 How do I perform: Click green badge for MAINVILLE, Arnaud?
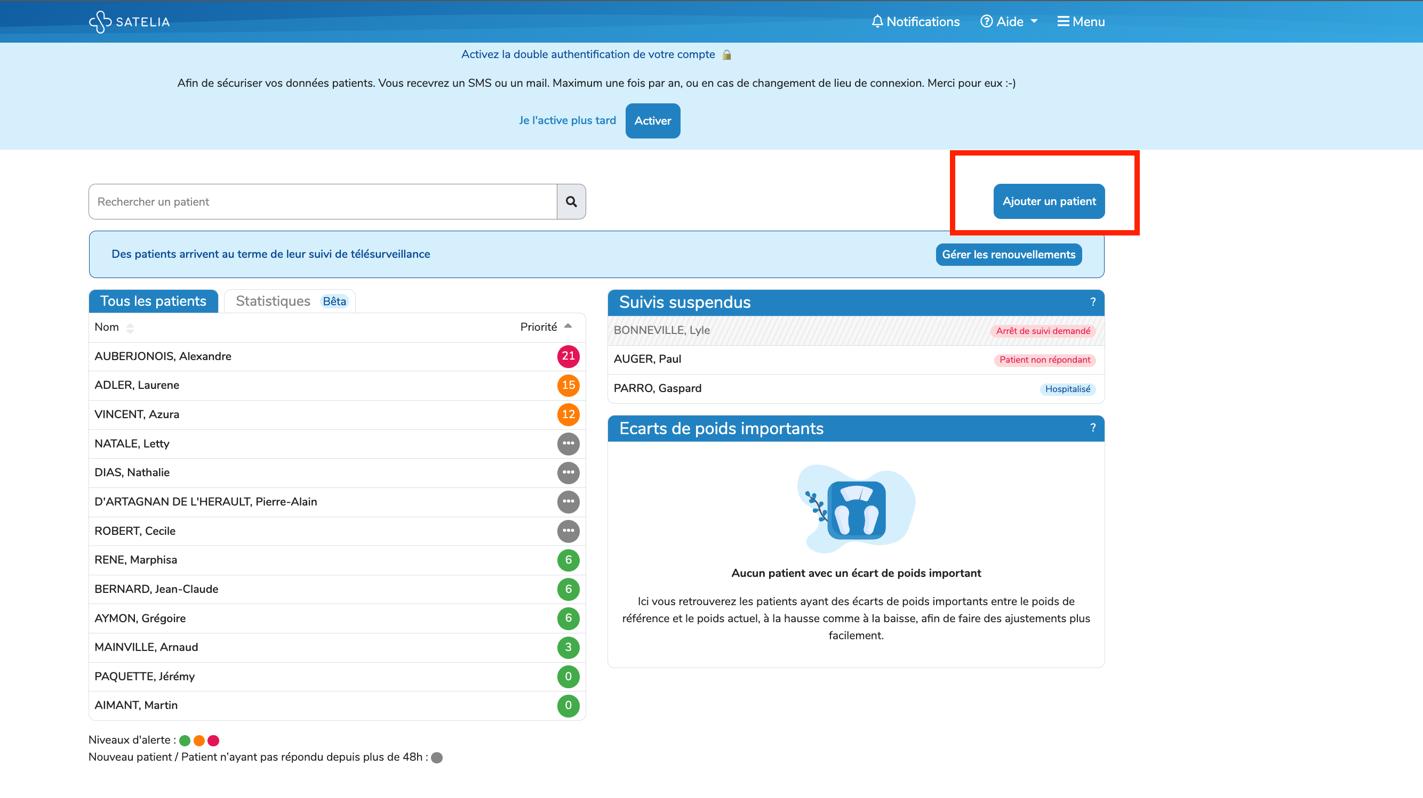tap(568, 647)
